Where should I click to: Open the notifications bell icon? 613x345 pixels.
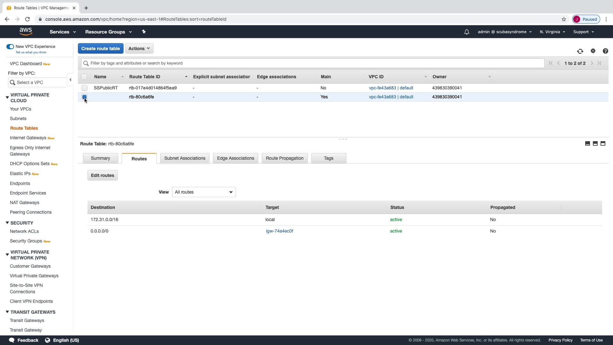click(x=466, y=32)
